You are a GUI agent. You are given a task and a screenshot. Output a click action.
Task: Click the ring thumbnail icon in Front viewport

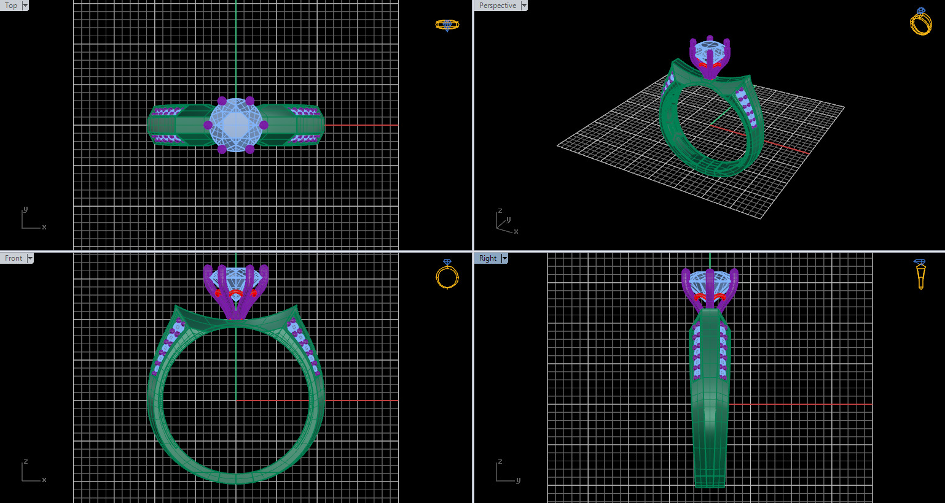447,274
